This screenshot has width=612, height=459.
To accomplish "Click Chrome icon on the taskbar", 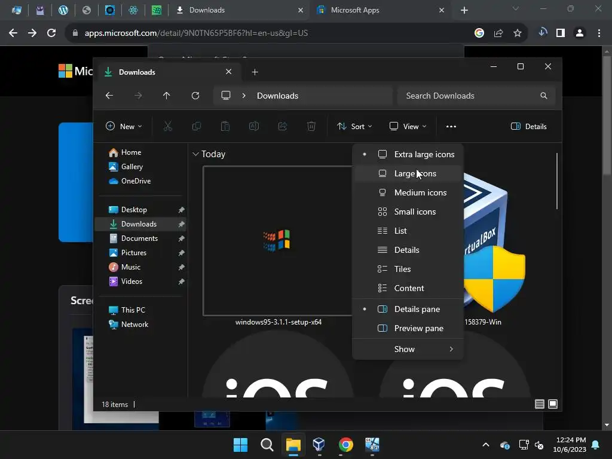I will pyautogui.click(x=345, y=445).
